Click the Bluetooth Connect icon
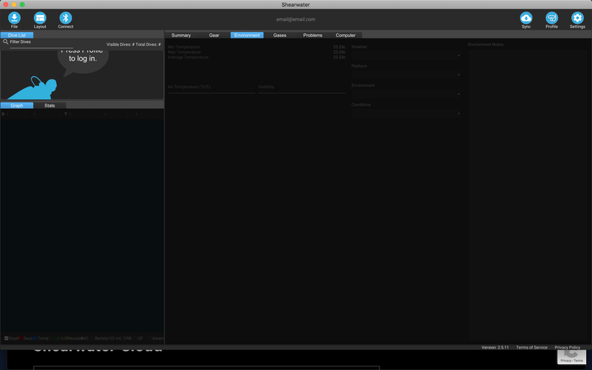The height and width of the screenshot is (370, 592). [x=65, y=18]
